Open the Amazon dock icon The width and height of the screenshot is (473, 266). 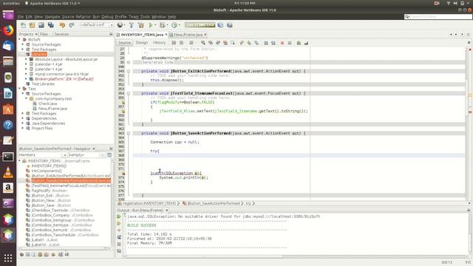(x=8, y=188)
